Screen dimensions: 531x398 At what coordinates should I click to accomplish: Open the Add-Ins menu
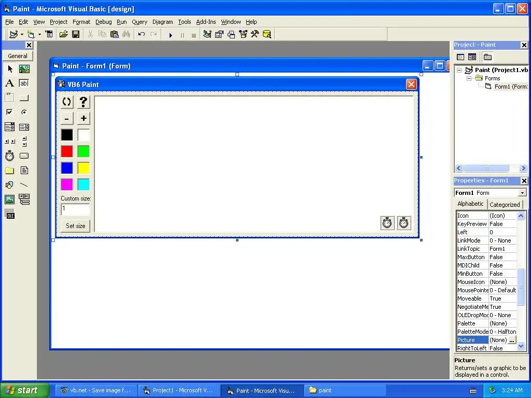(x=206, y=22)
